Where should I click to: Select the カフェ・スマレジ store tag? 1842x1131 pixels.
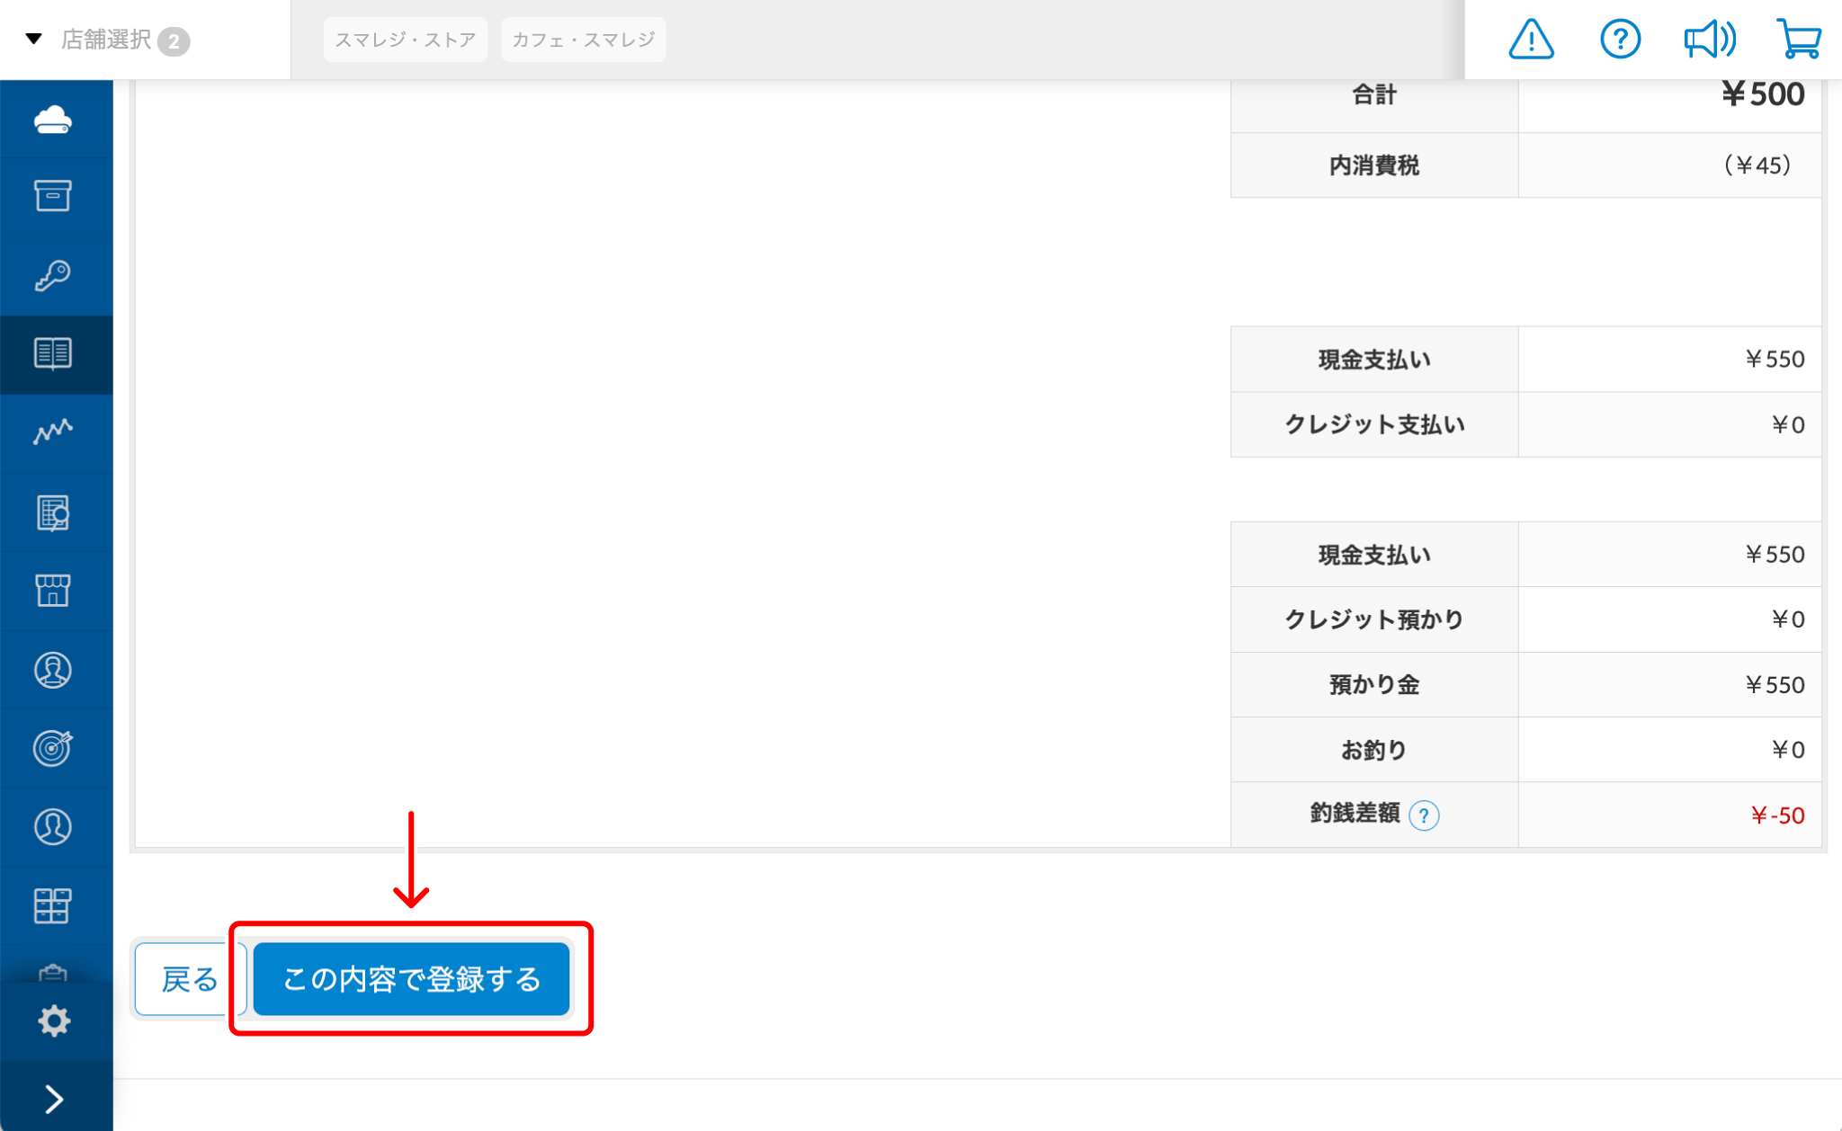583,40
